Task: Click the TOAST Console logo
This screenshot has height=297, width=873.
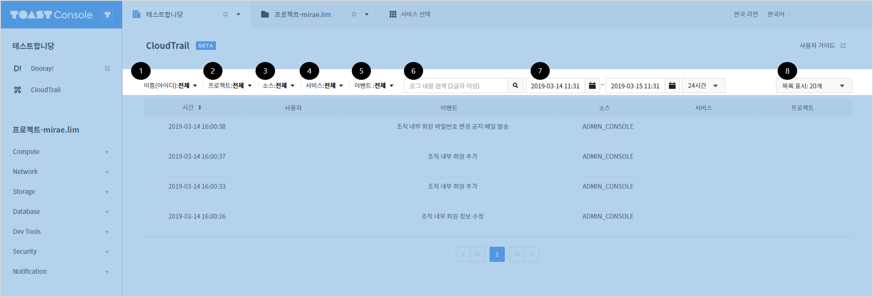Action: pyautogui.click(x=51, y=15)
